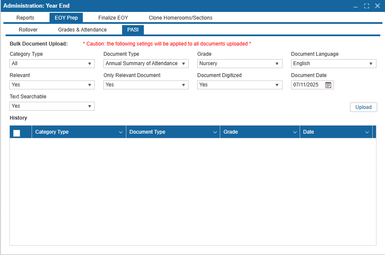This screenshot has width=385, height=255.
Task: Toggle the select-all checkbox in History table
Action: coord(17,133)
